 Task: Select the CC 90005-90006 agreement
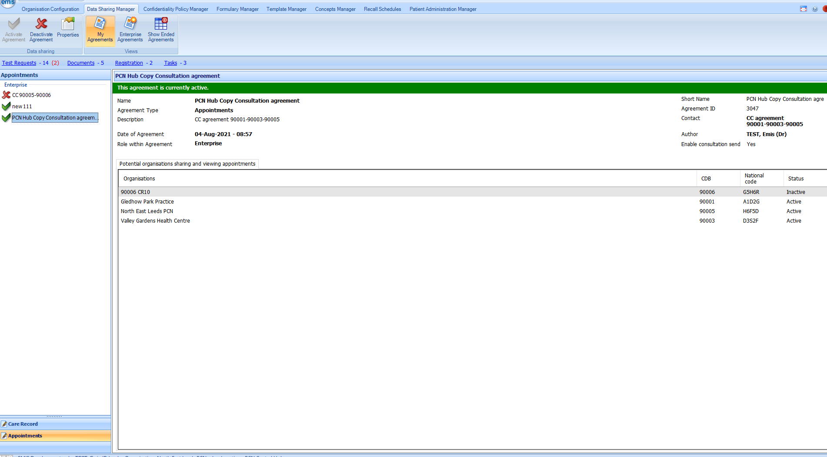31,95
